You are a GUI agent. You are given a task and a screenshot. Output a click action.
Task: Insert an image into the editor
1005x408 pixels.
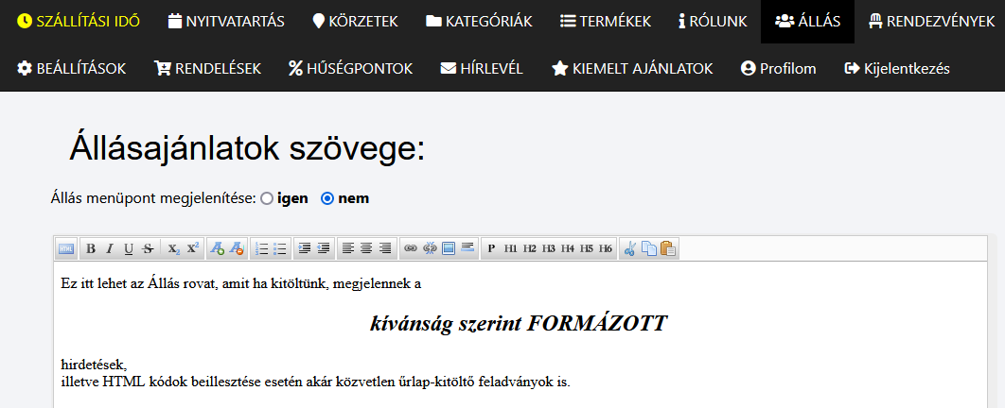[449, 248]
